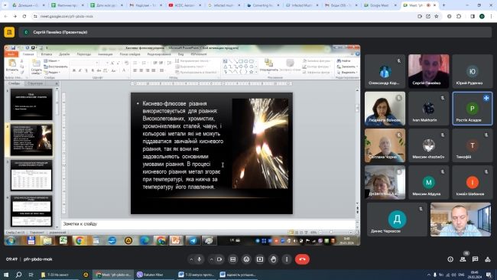Screen dimensions: 497x280
Task: Turn on captions in Meet toolbar
Action: (x=233, y=259)
